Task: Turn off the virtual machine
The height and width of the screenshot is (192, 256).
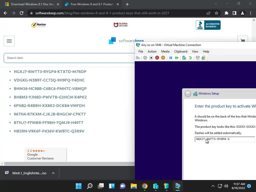Action: [151, 58]
